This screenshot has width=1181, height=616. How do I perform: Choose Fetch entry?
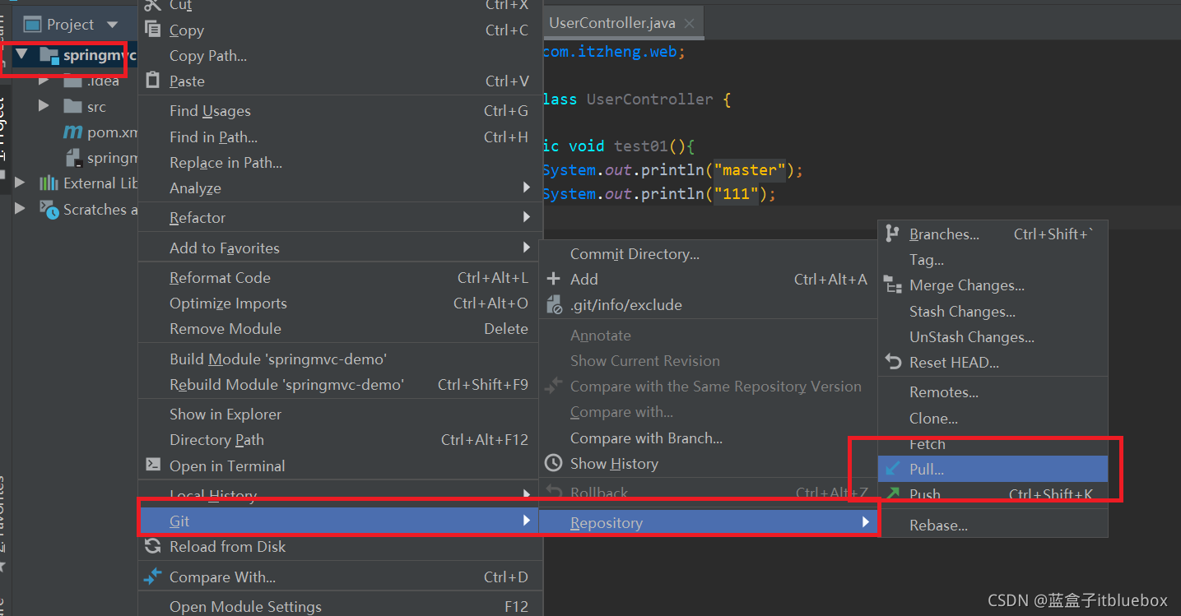993,444
